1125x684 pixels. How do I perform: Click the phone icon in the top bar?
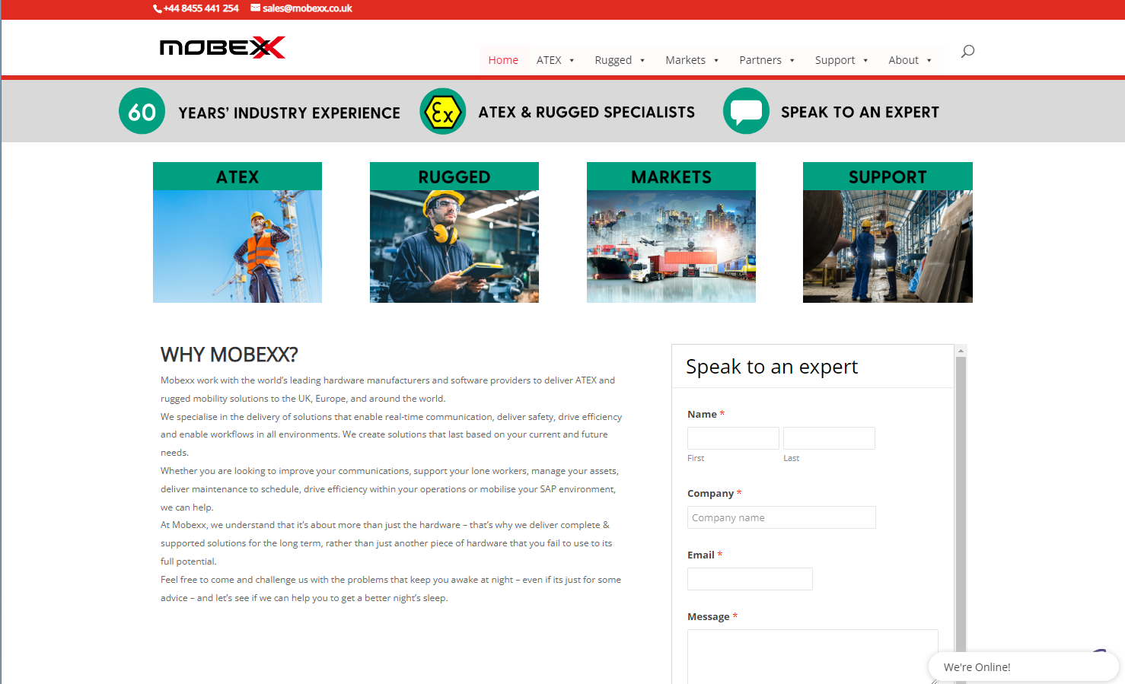157,9
